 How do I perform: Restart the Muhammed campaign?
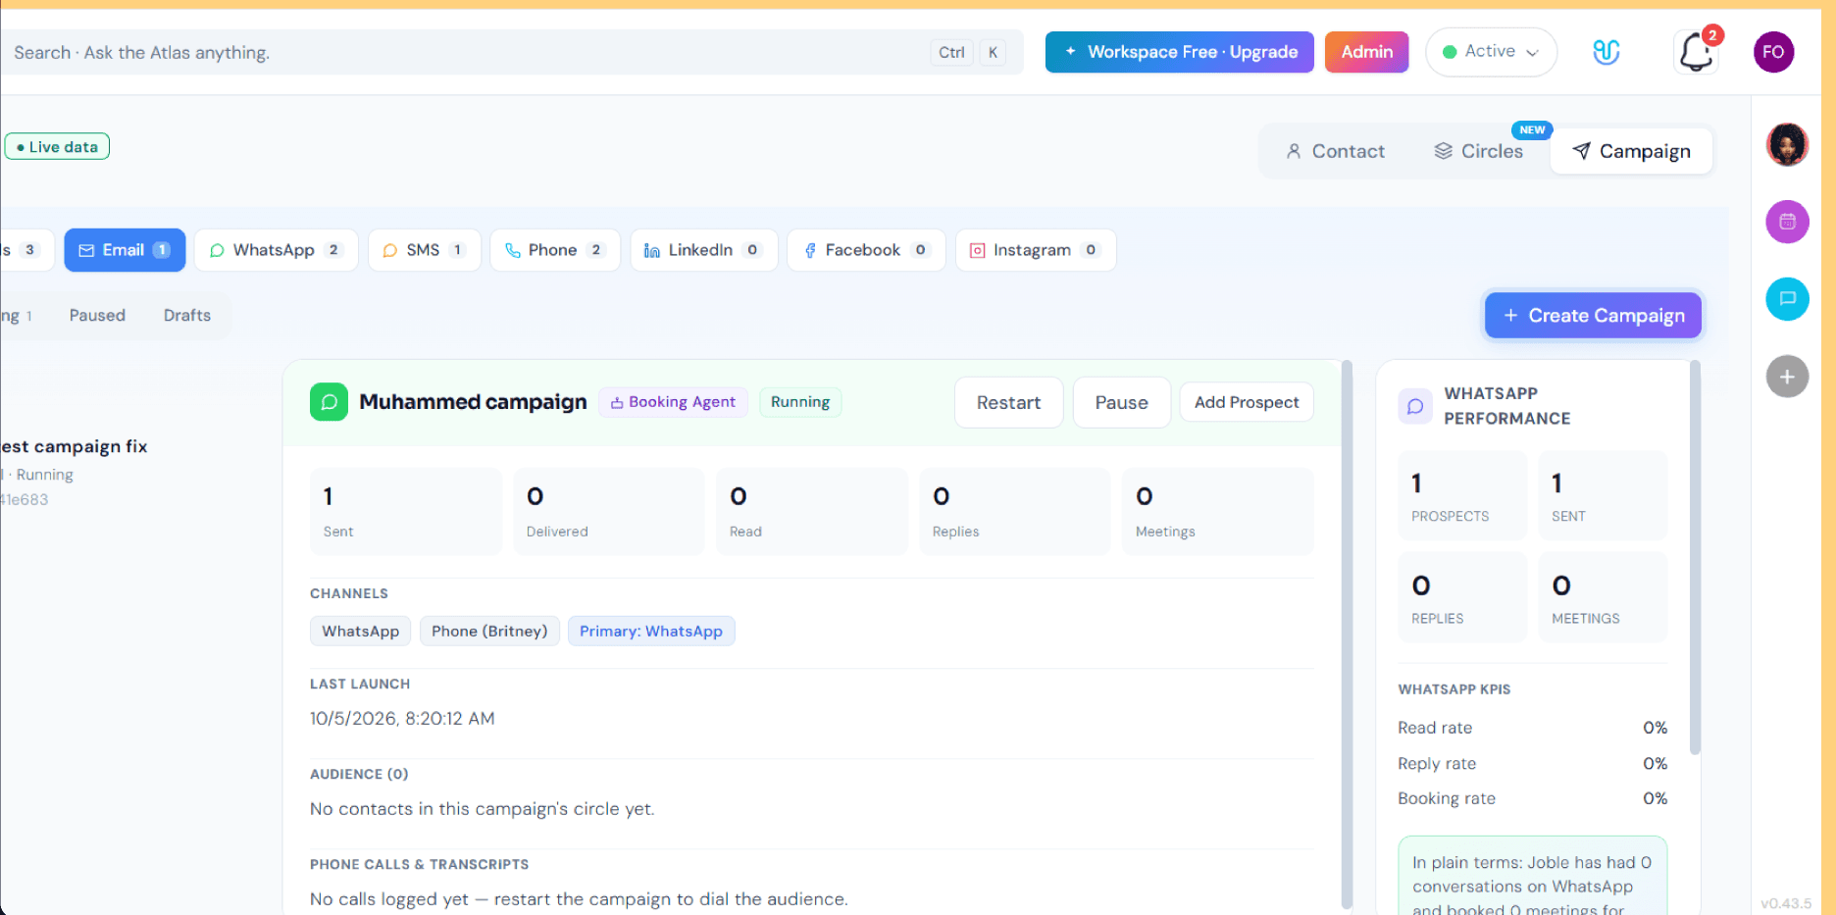(x=1008, y=402)
